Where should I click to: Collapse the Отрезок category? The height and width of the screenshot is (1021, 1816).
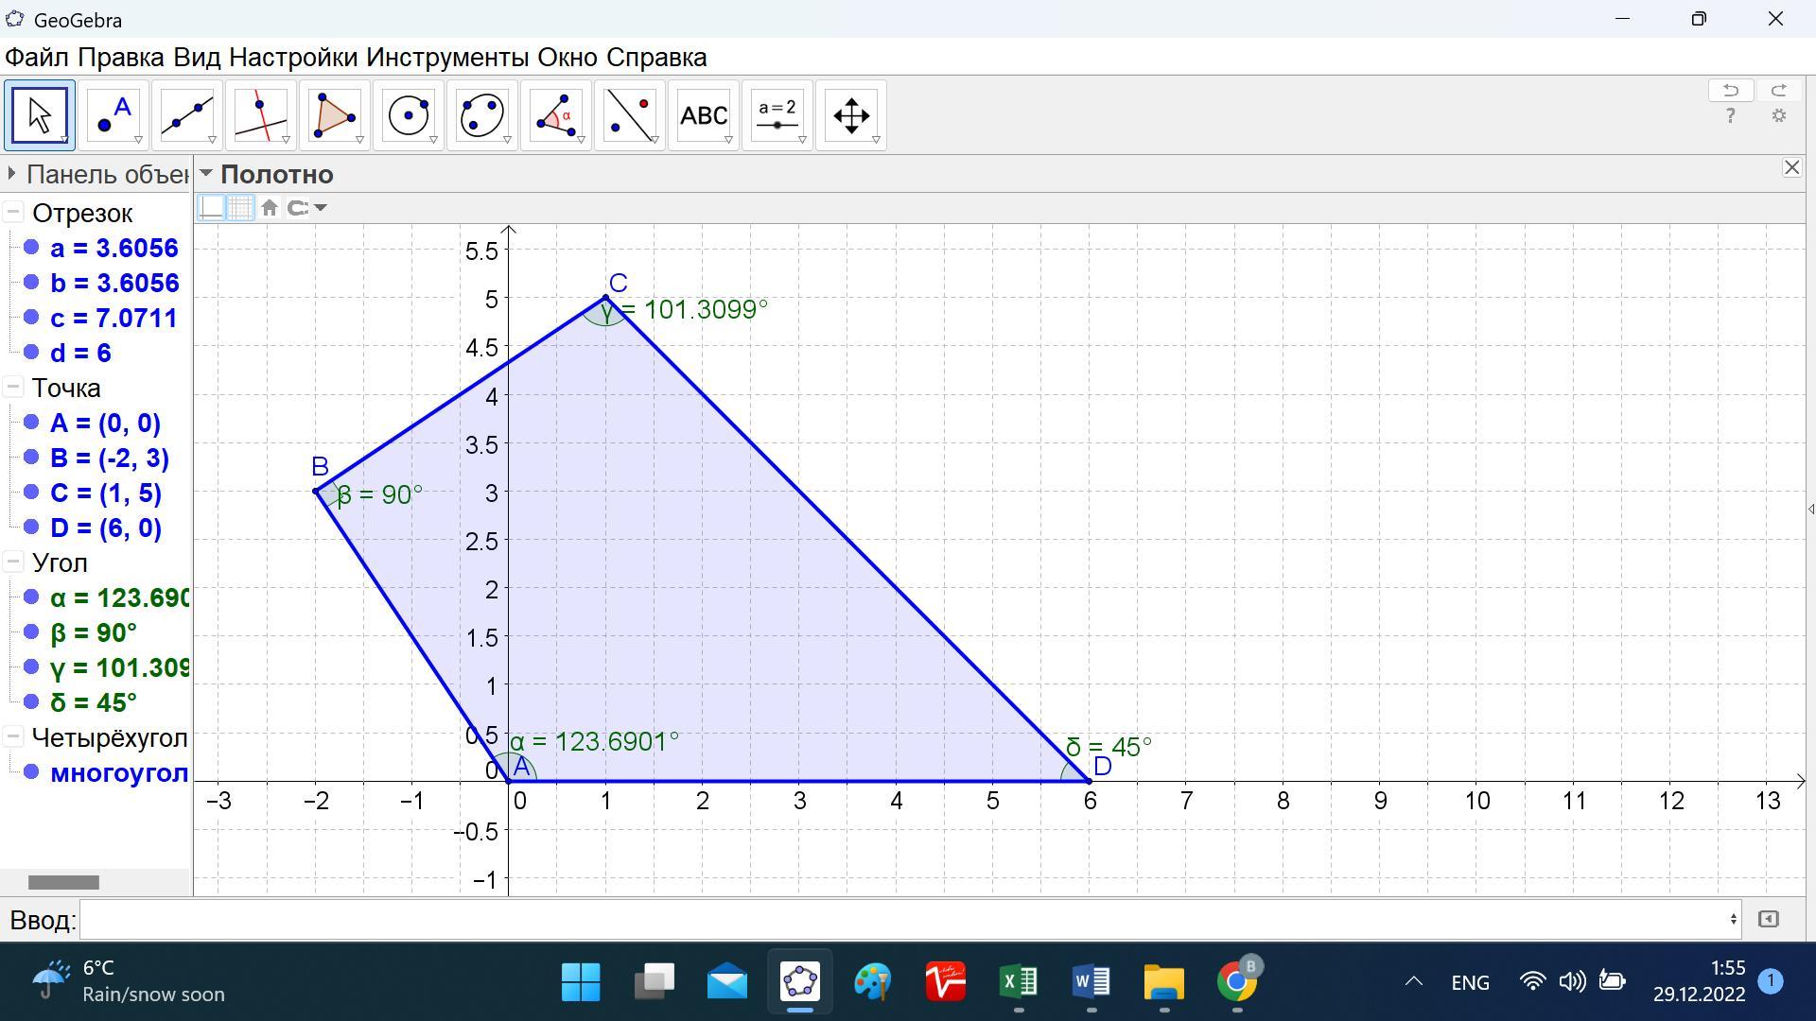[x=13, y=213]
